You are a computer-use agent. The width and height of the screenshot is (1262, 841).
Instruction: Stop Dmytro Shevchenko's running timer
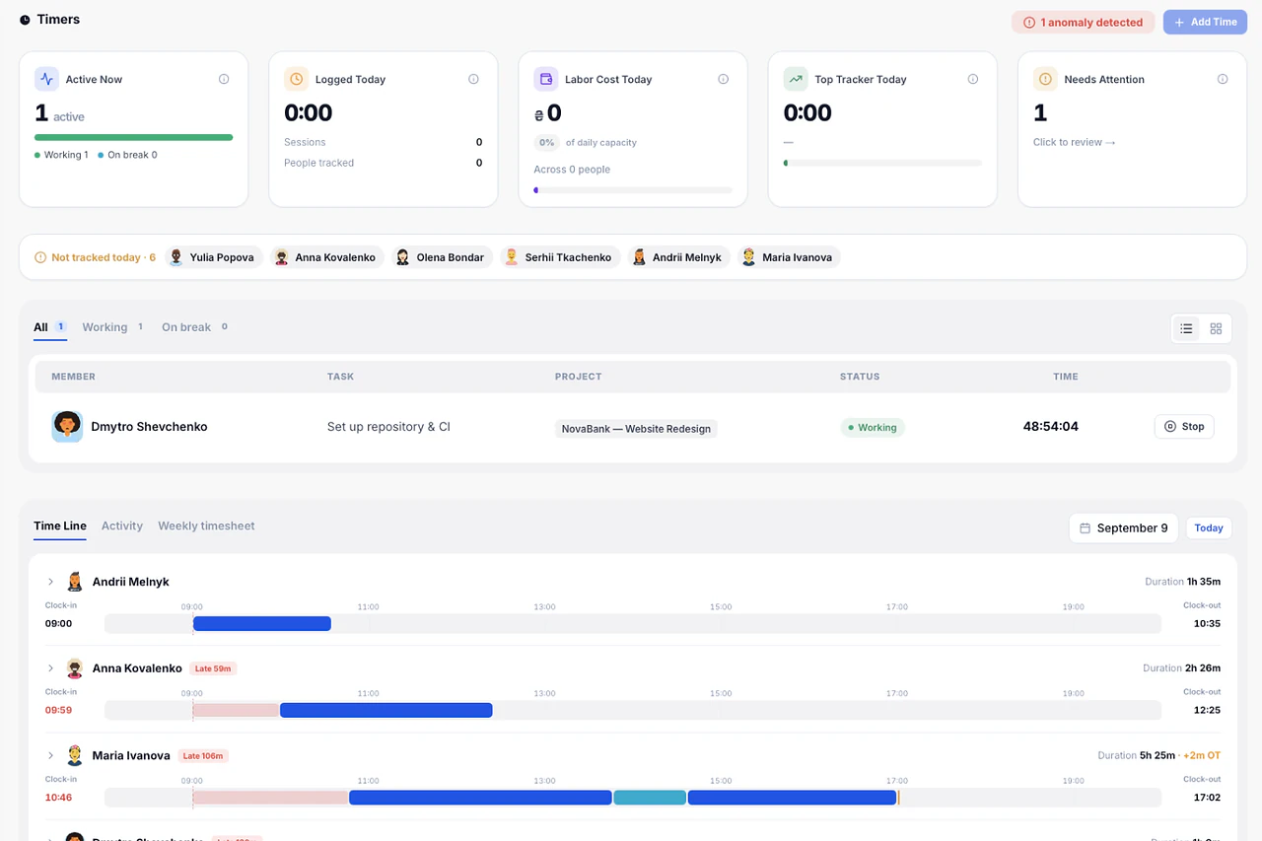[1184, 427]
